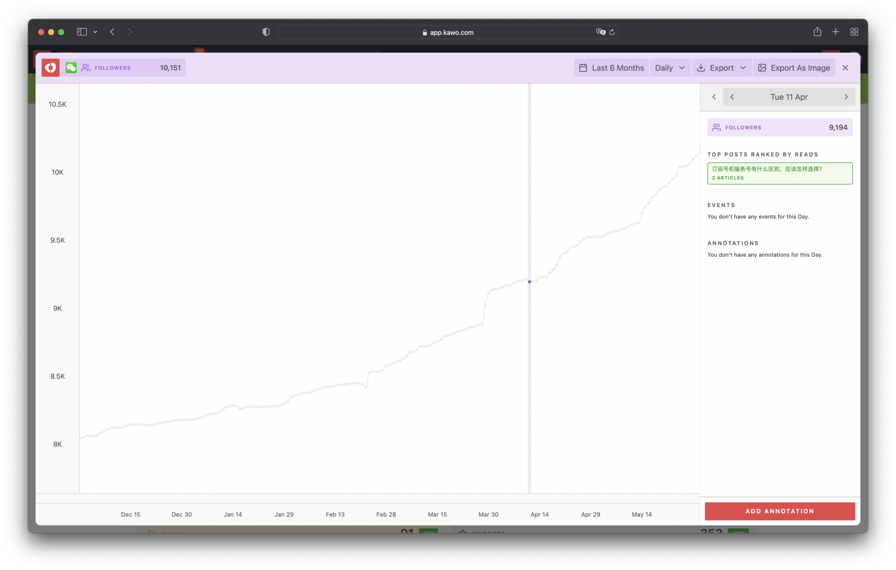Toggle the FOLLOWERS card showing 9,194
896x570 pixels.
point(780,127)
